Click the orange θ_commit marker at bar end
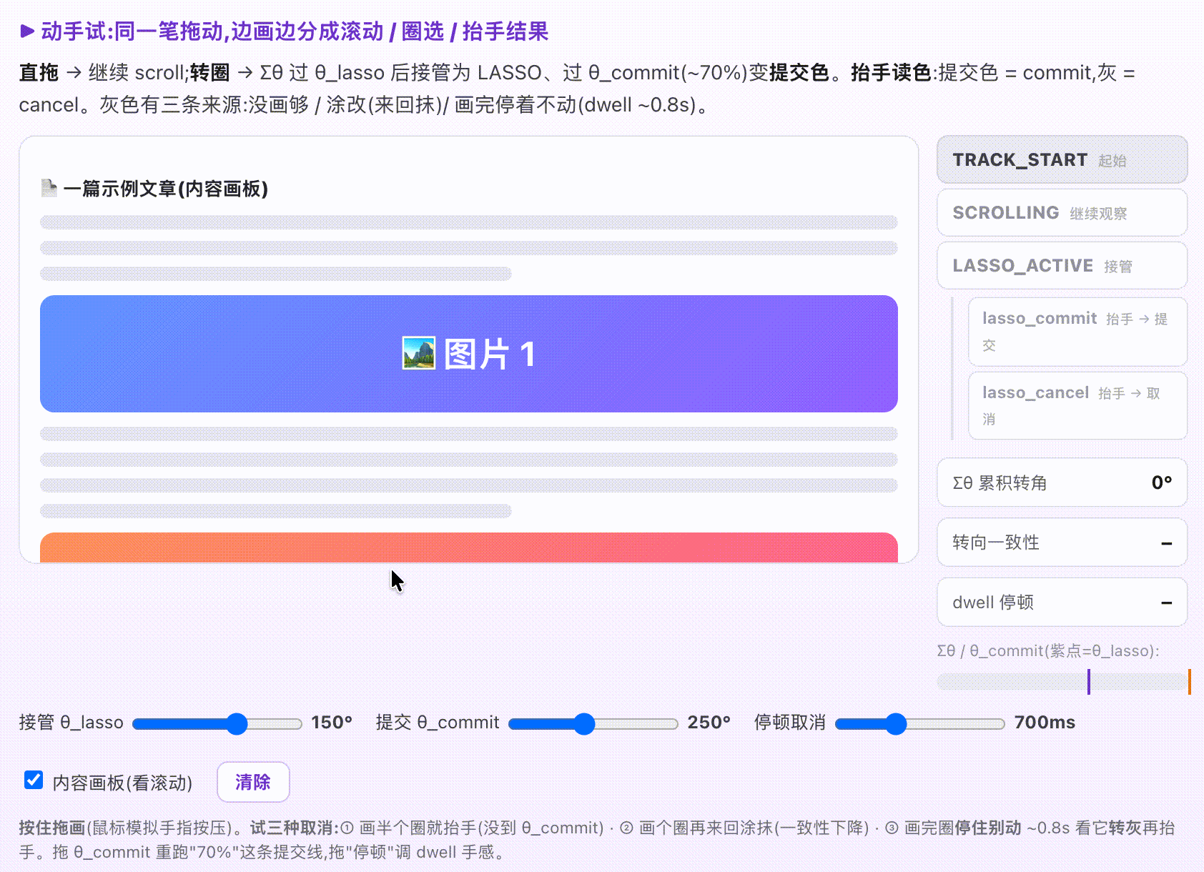This screenshot has height=872, width=1204. coord(1189,682)
